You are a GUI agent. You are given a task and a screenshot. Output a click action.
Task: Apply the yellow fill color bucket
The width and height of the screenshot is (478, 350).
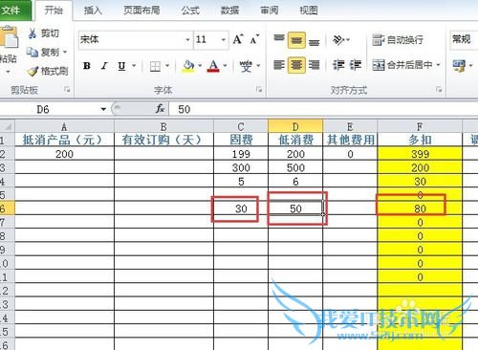[188, 66]
